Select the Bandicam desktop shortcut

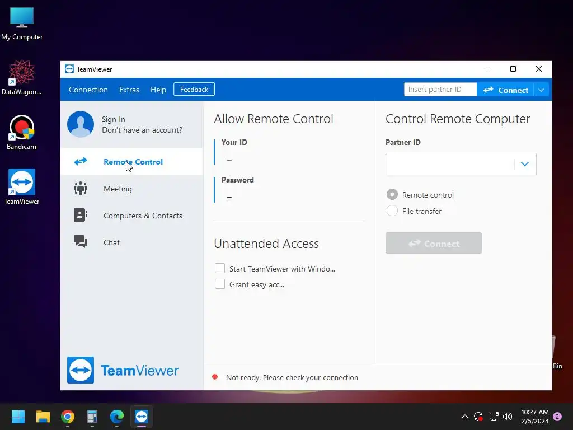22,132
